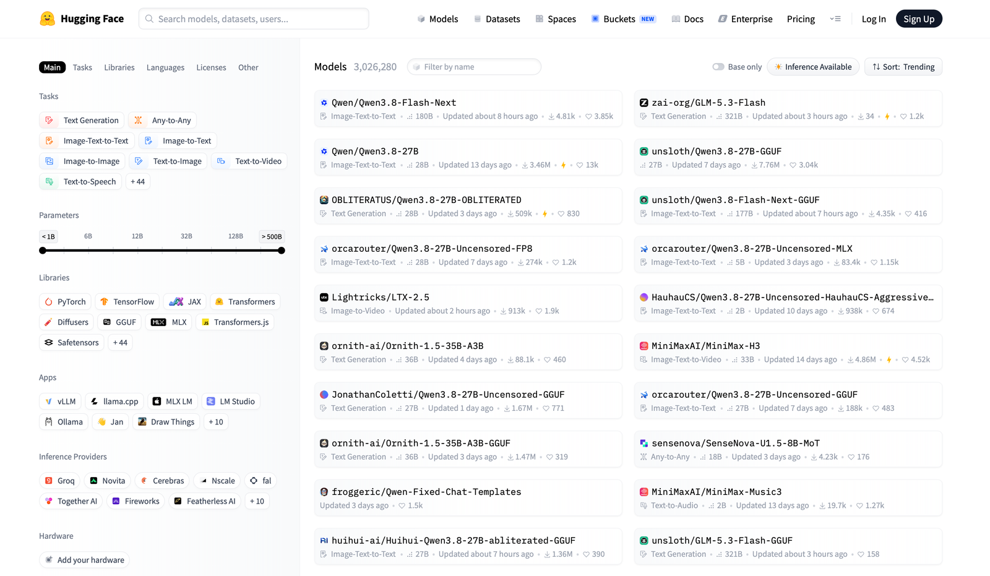990x576 pixels.
Task: Click the Fireworks provider icon
Action: [x=116, y=501]
